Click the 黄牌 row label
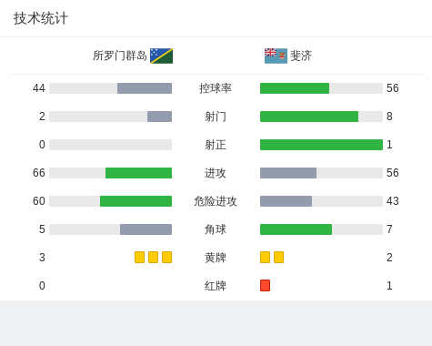This screenshot has height=346, width=432. coord(216,258)
